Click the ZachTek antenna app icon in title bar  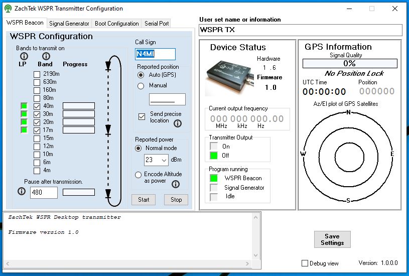[x=8, y=9]
